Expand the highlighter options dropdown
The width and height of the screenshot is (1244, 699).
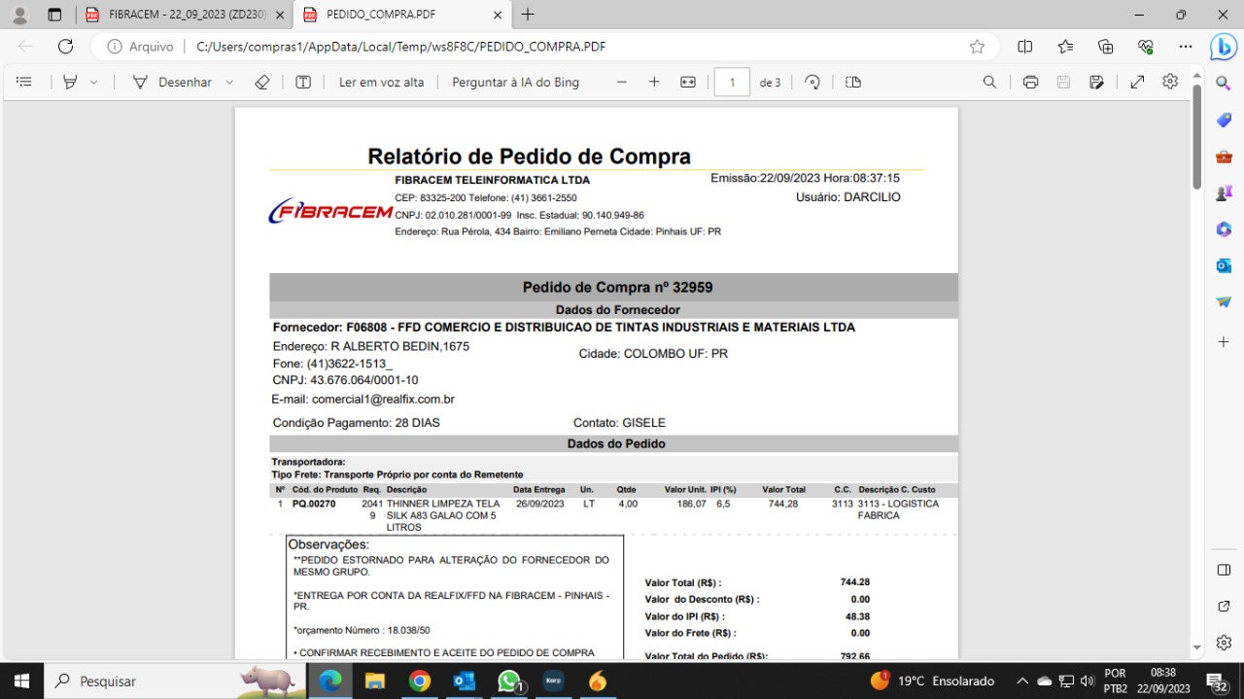pyautogui.click(x=94, y=83)
